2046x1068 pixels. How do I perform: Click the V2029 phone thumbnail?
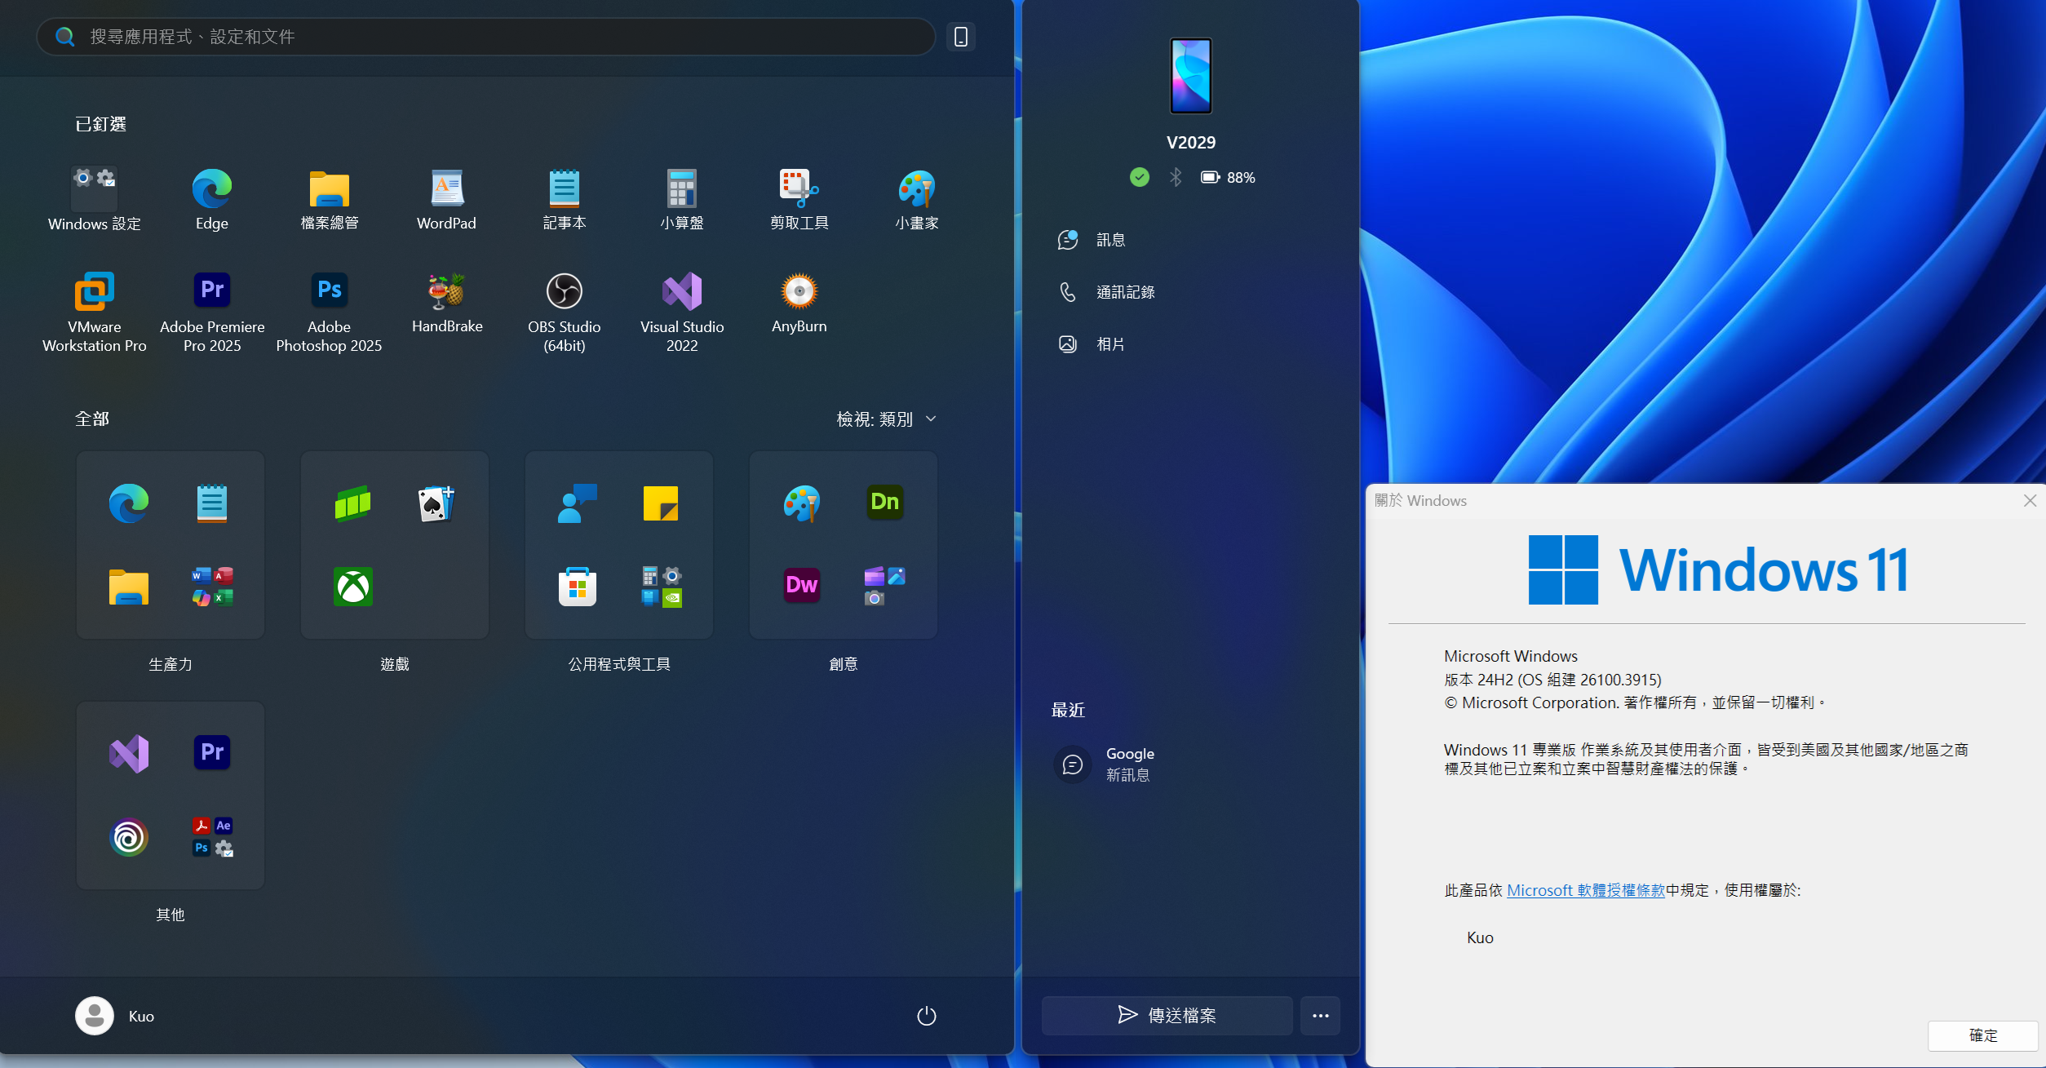click(x=1191, y=76)
